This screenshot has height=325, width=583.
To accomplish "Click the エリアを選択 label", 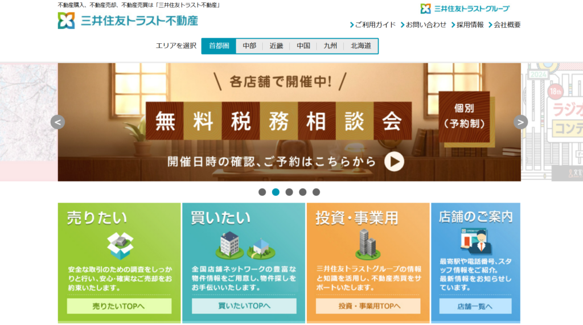I will tap(176, 46).
